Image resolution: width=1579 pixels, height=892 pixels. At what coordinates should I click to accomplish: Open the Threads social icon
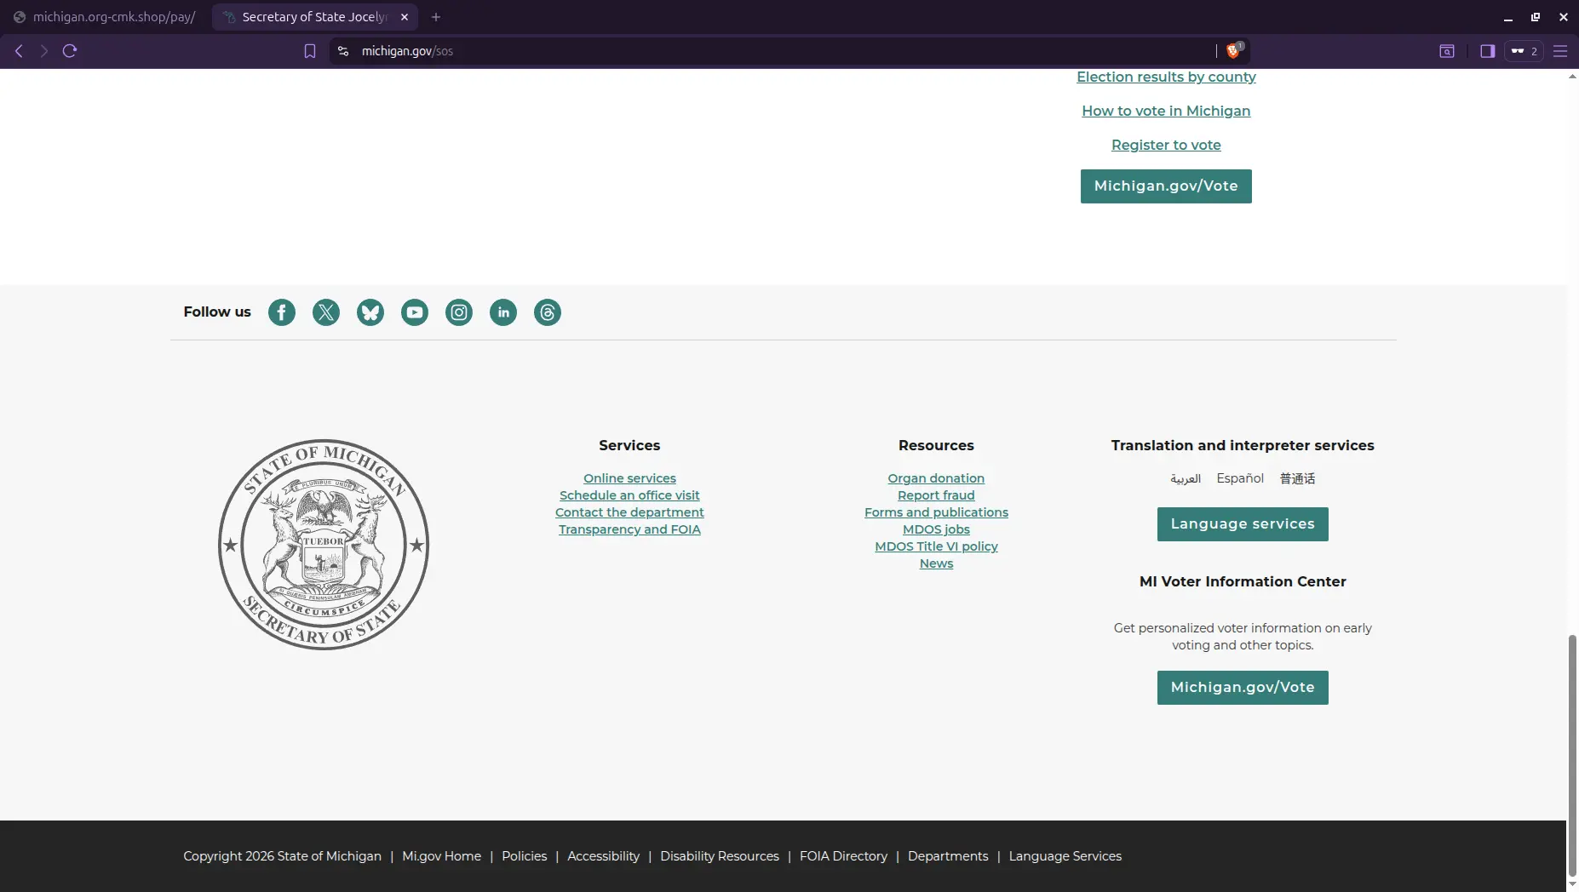(548, 312)
